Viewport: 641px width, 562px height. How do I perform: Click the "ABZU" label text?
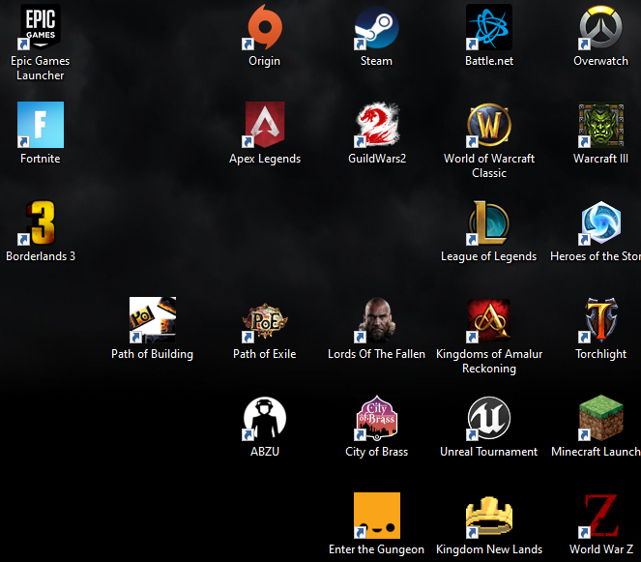265,452
